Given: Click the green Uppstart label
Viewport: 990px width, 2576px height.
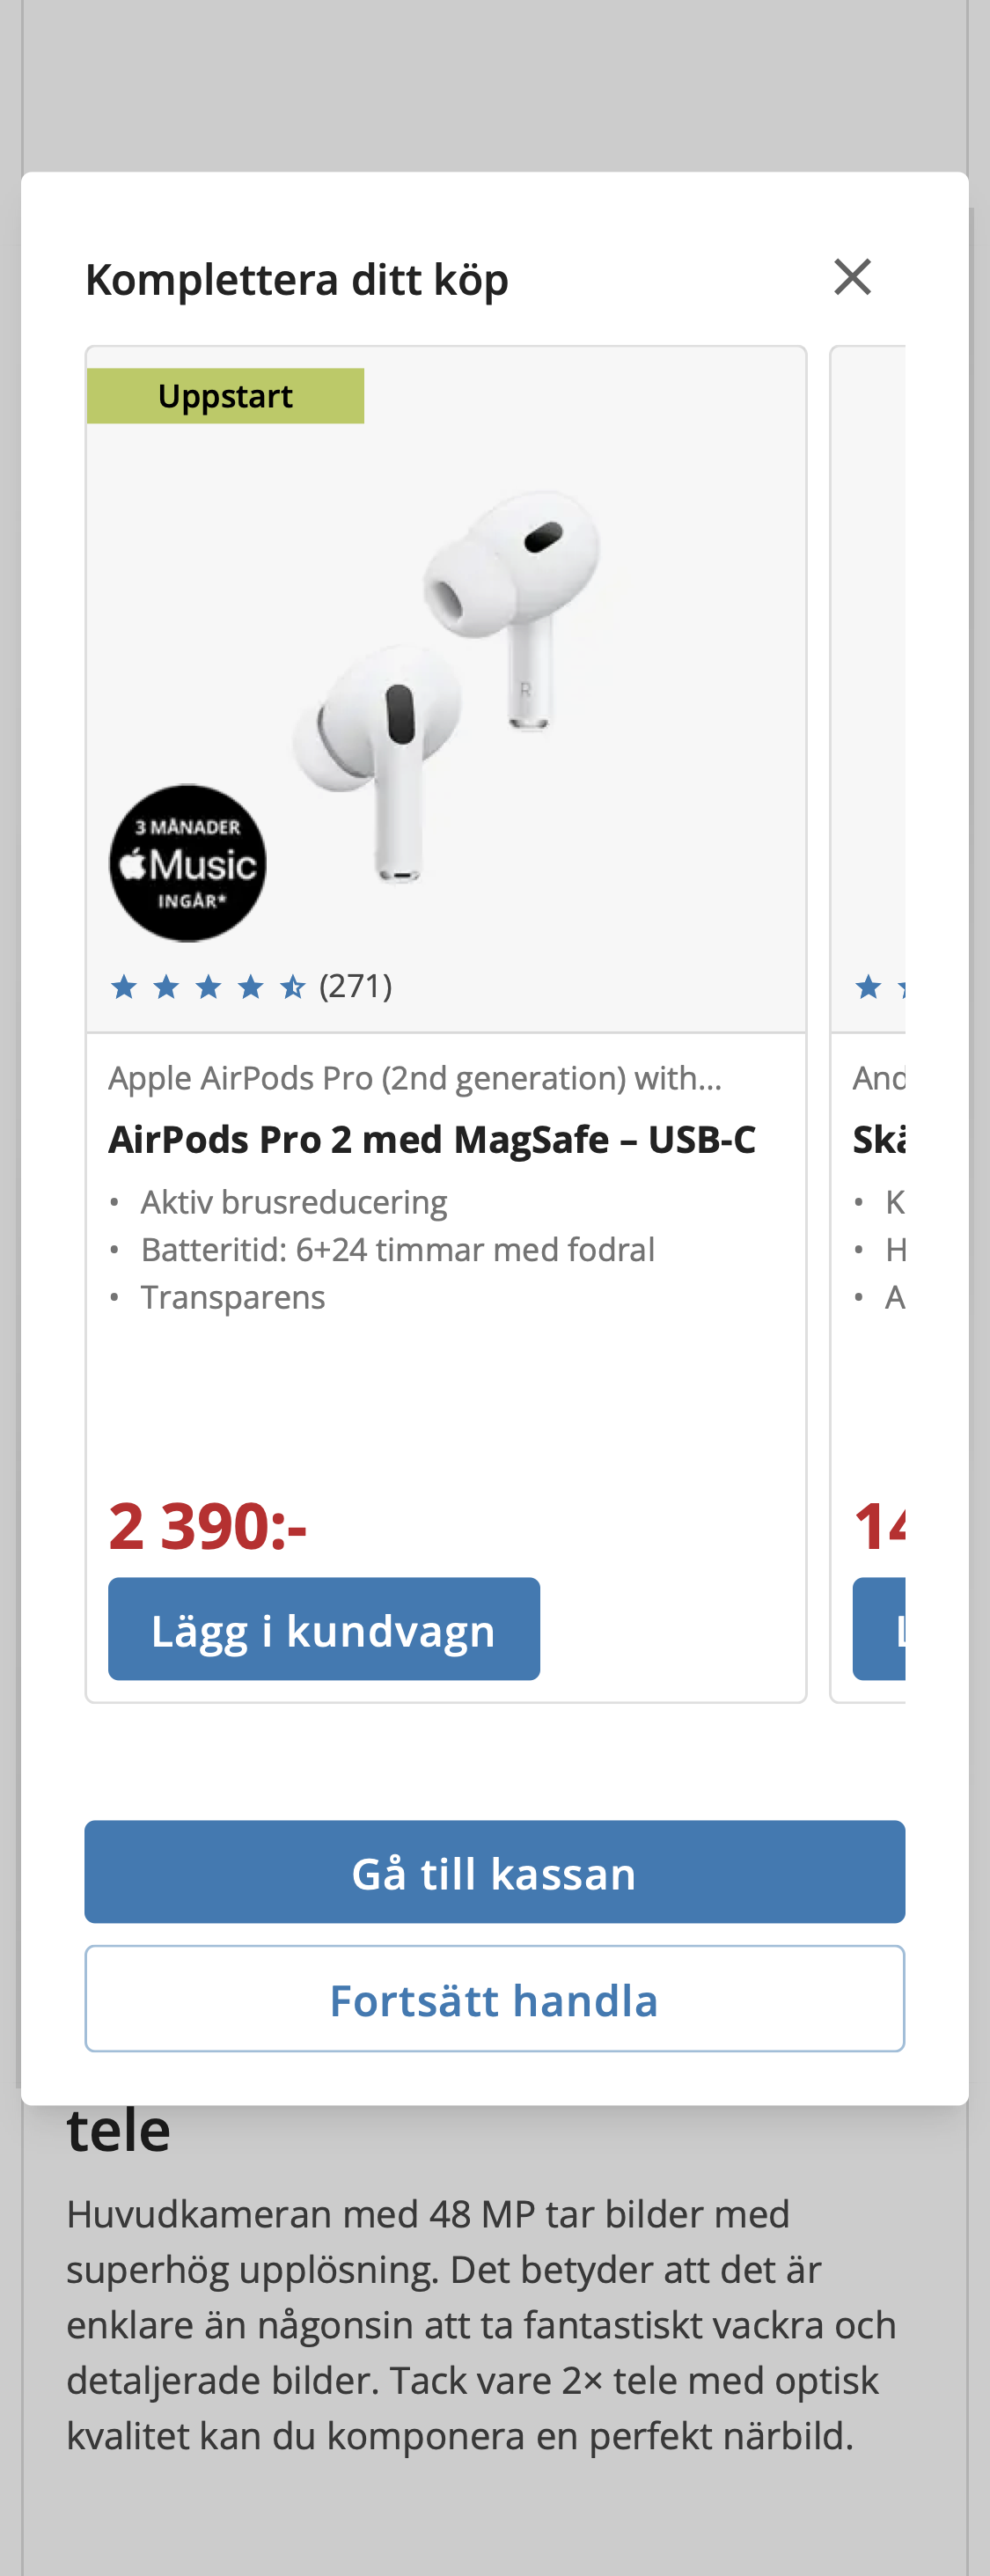Looking at the screenshot, I should (x=225, y=396).
